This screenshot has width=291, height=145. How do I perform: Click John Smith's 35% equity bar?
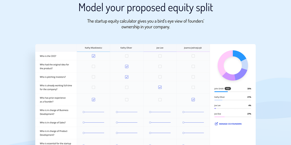click(232, 91)
